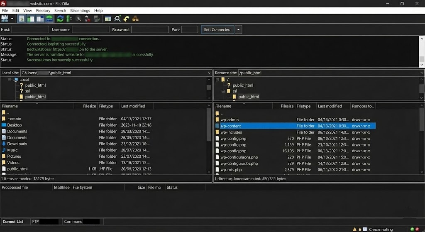Focus the Host input field
The image size is (425, 232).
click(x=30, y=29)
